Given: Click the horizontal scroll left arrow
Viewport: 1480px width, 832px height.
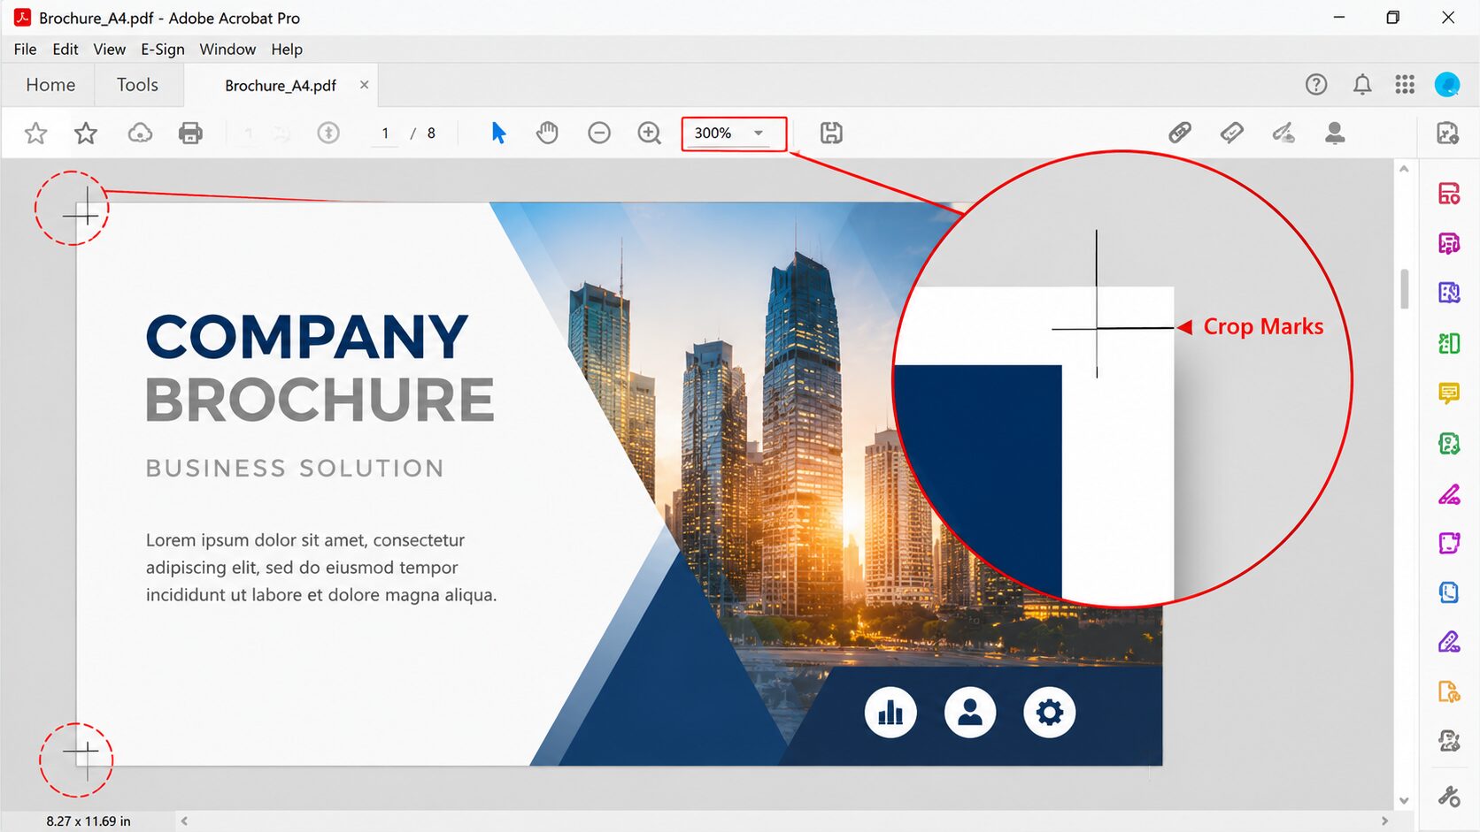Looking at the screenshot, I should click(x=184, y=821).
